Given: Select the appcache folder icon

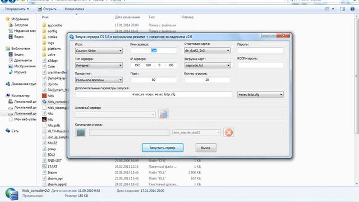Looking at the screenshot, I should (x=44, y=25).
